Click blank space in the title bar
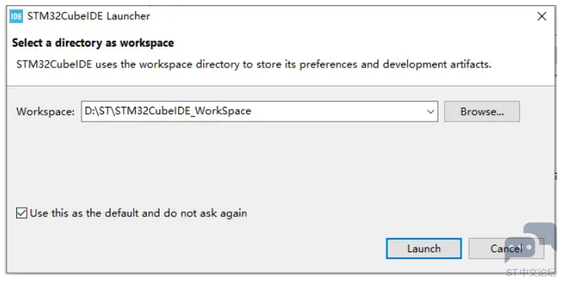The width and height of the screenshot is (563, 284). point(341,16)
